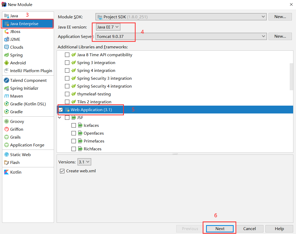Select the Application Forge icon

(x=7, y=145)
